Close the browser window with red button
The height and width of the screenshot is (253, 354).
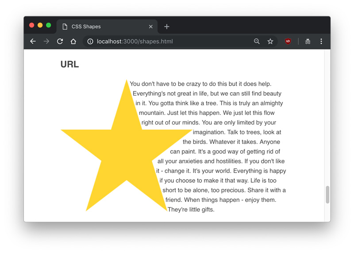[31, 26]
